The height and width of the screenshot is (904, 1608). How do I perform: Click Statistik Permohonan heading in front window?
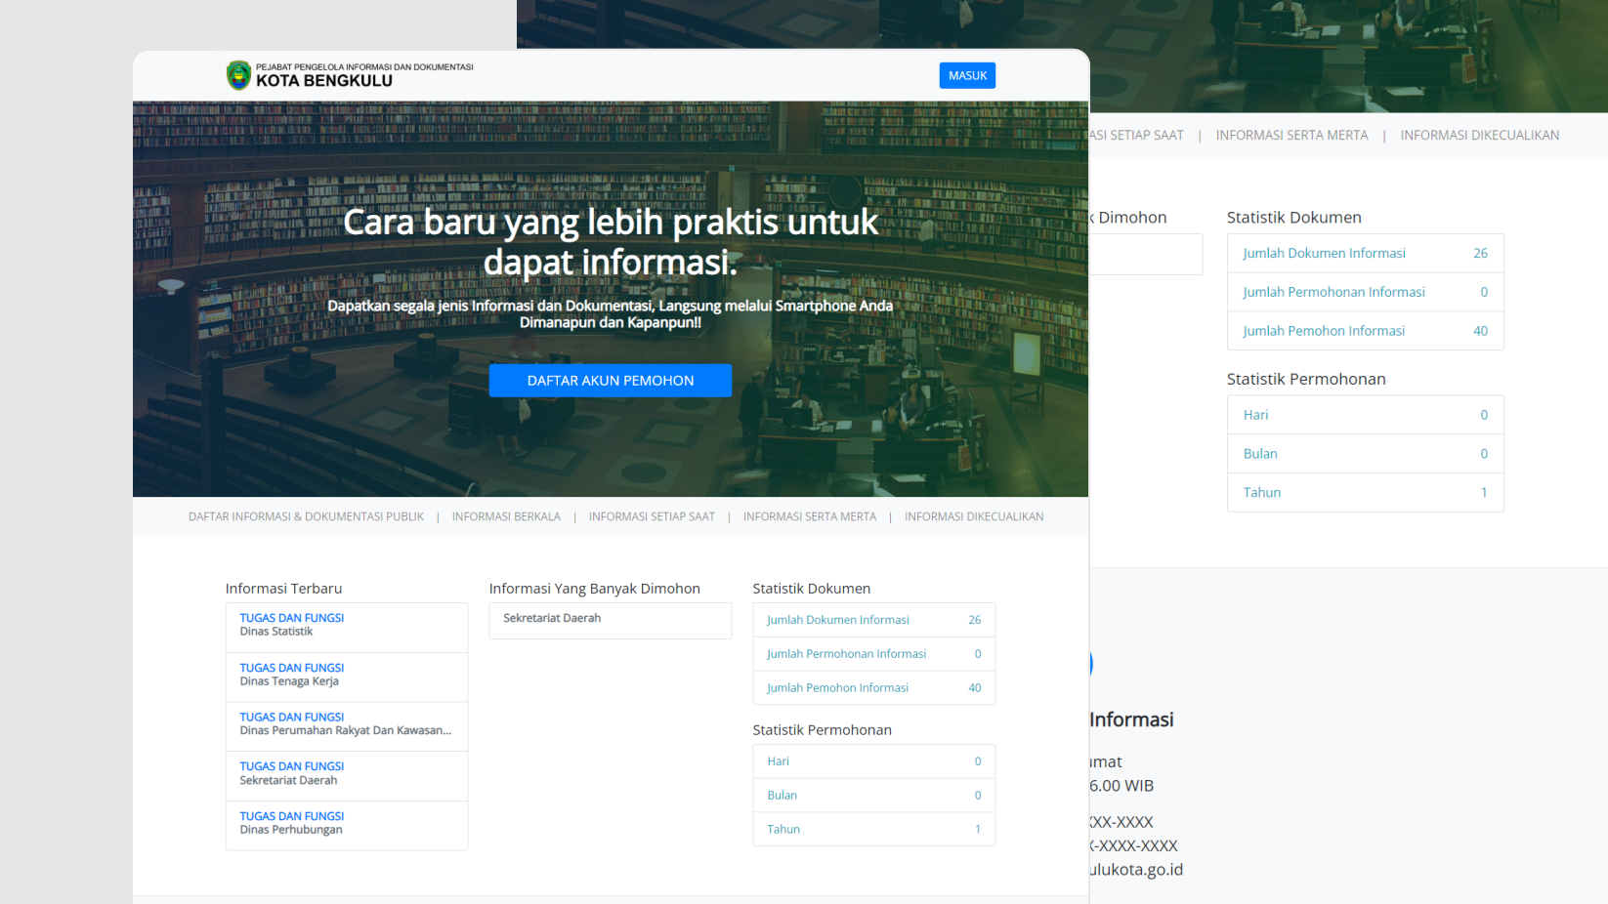822,730
